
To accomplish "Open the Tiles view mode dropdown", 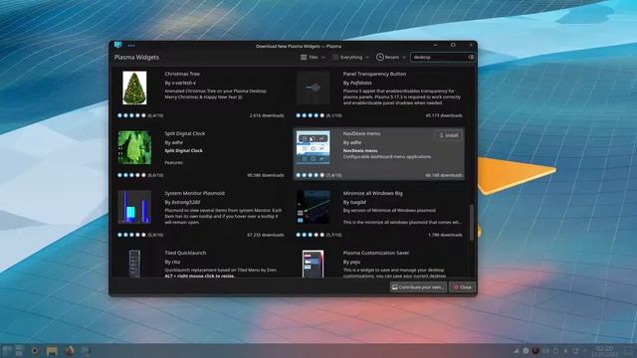I will point(313,58).
